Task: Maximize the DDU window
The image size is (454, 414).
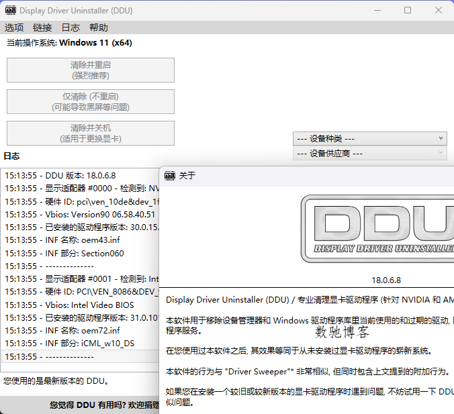Action: (x=408, y=11)
